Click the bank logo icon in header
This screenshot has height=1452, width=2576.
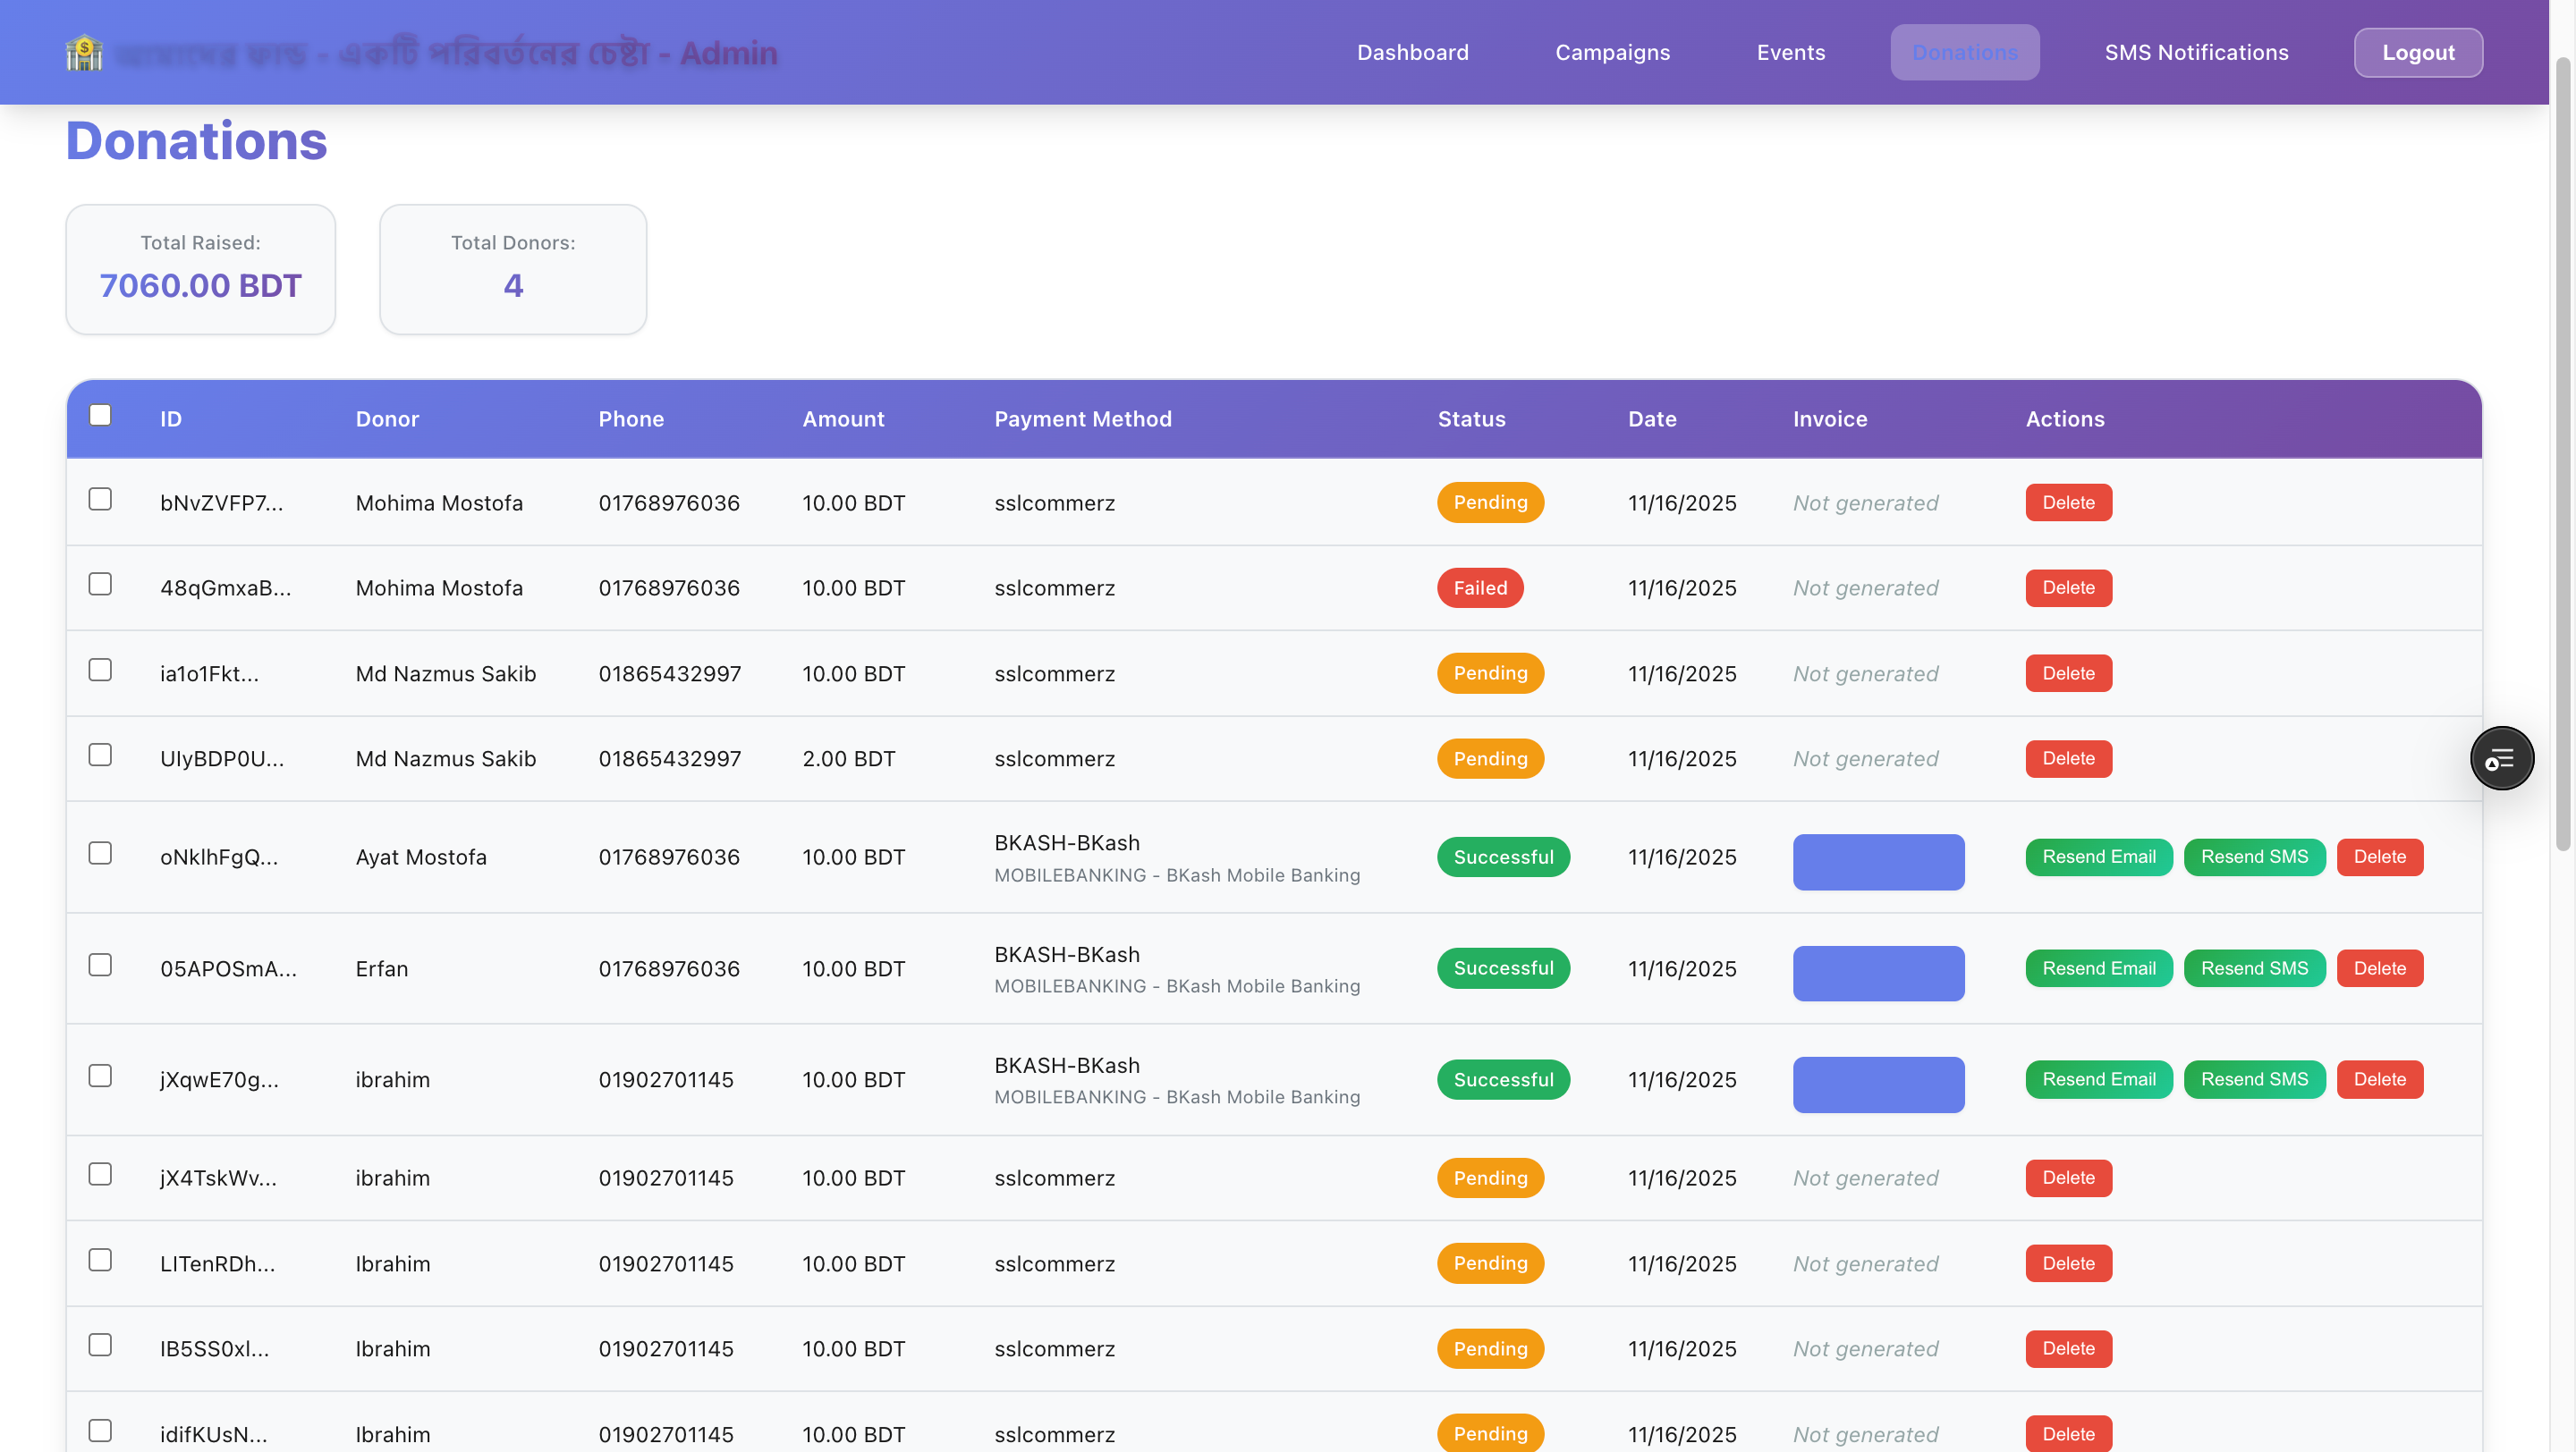[x=84, y=53]
